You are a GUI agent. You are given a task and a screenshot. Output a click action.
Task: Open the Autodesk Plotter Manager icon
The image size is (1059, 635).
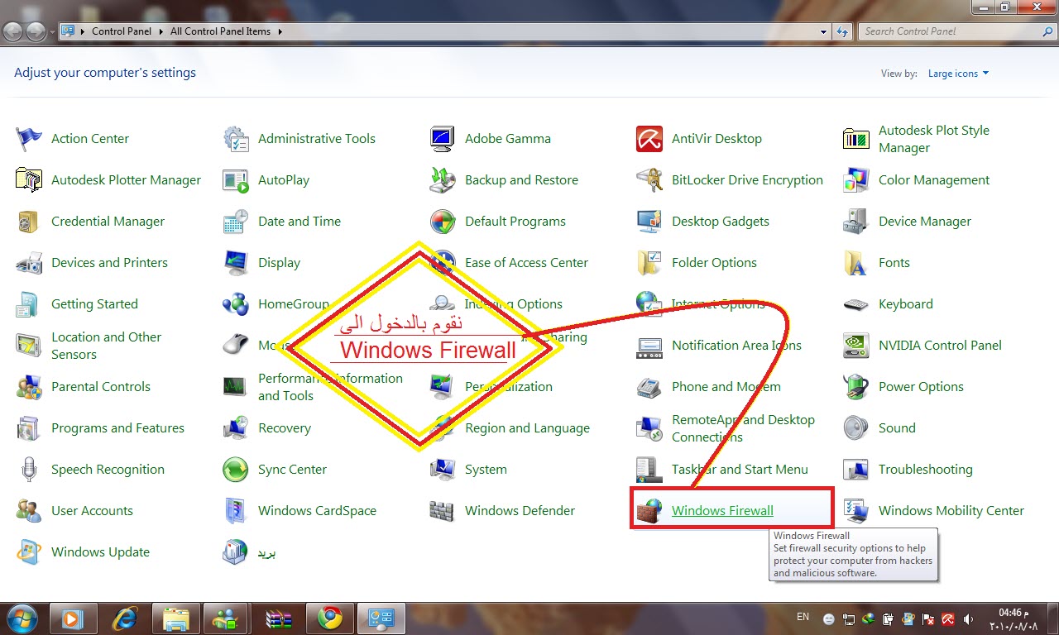tap(29, 180)
